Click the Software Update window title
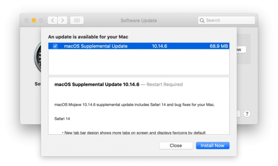The image size is (278, 166). click(139, 20)
